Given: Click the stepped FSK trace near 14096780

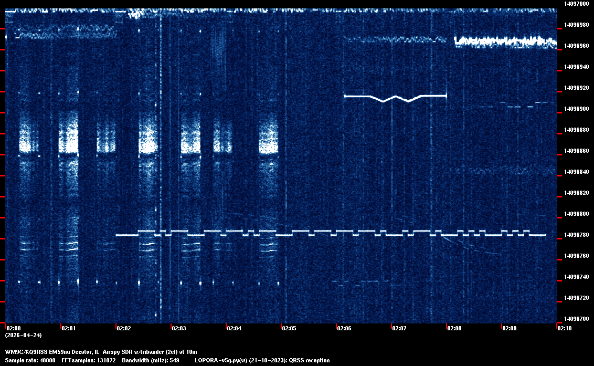Looking at the screenshot, I should pos(331,233).
